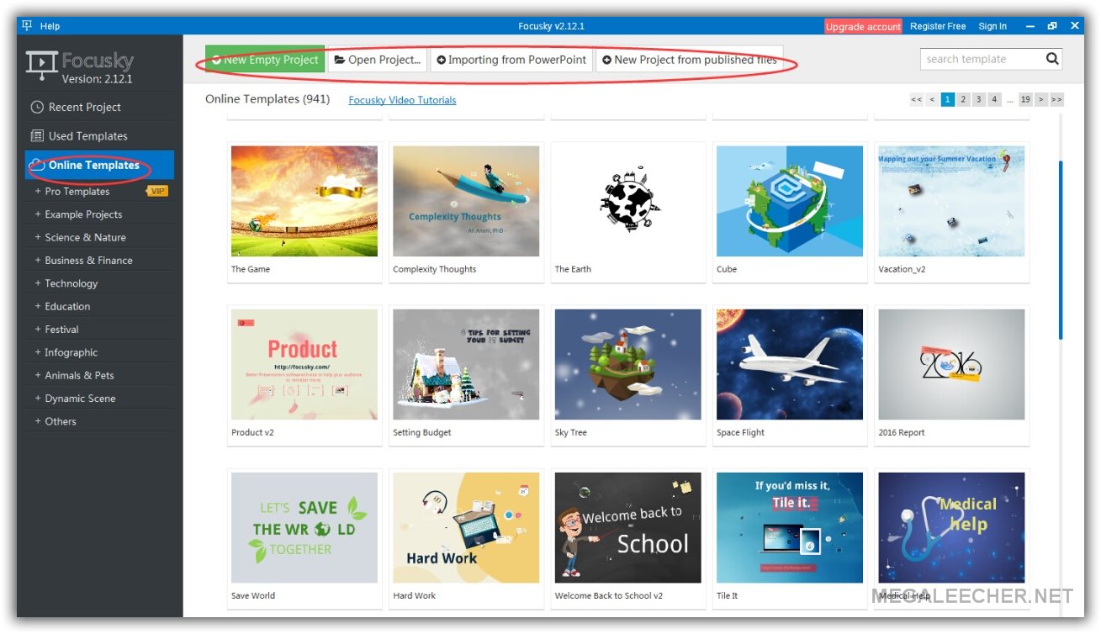The height and width of the screenshot is (634, 1101).
Task: Select the Product v2 template thumbnail
Action: point(304,364)
